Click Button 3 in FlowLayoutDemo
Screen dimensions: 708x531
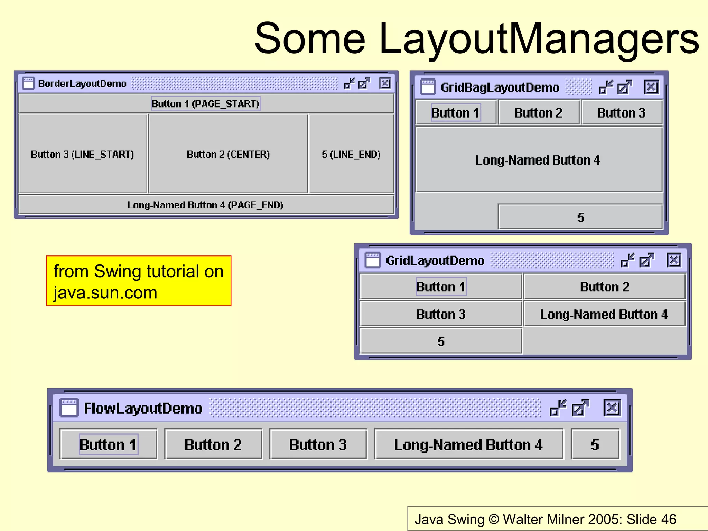click(318, 444)
